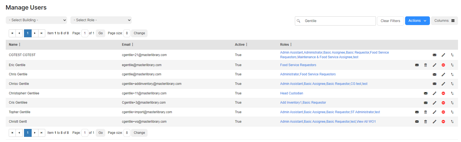Click red deactivate icon for Christt Gentt
Image resolution: width=461 pixels, height=142 pixels.
[443, 122]
